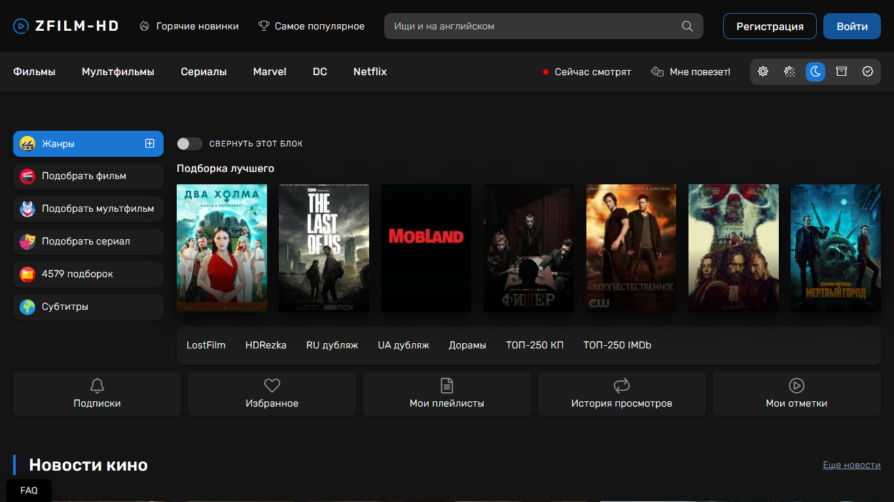This screenshot has width=894, height=502.
Task: Open the Фишер poster
Action: [529, 248]
